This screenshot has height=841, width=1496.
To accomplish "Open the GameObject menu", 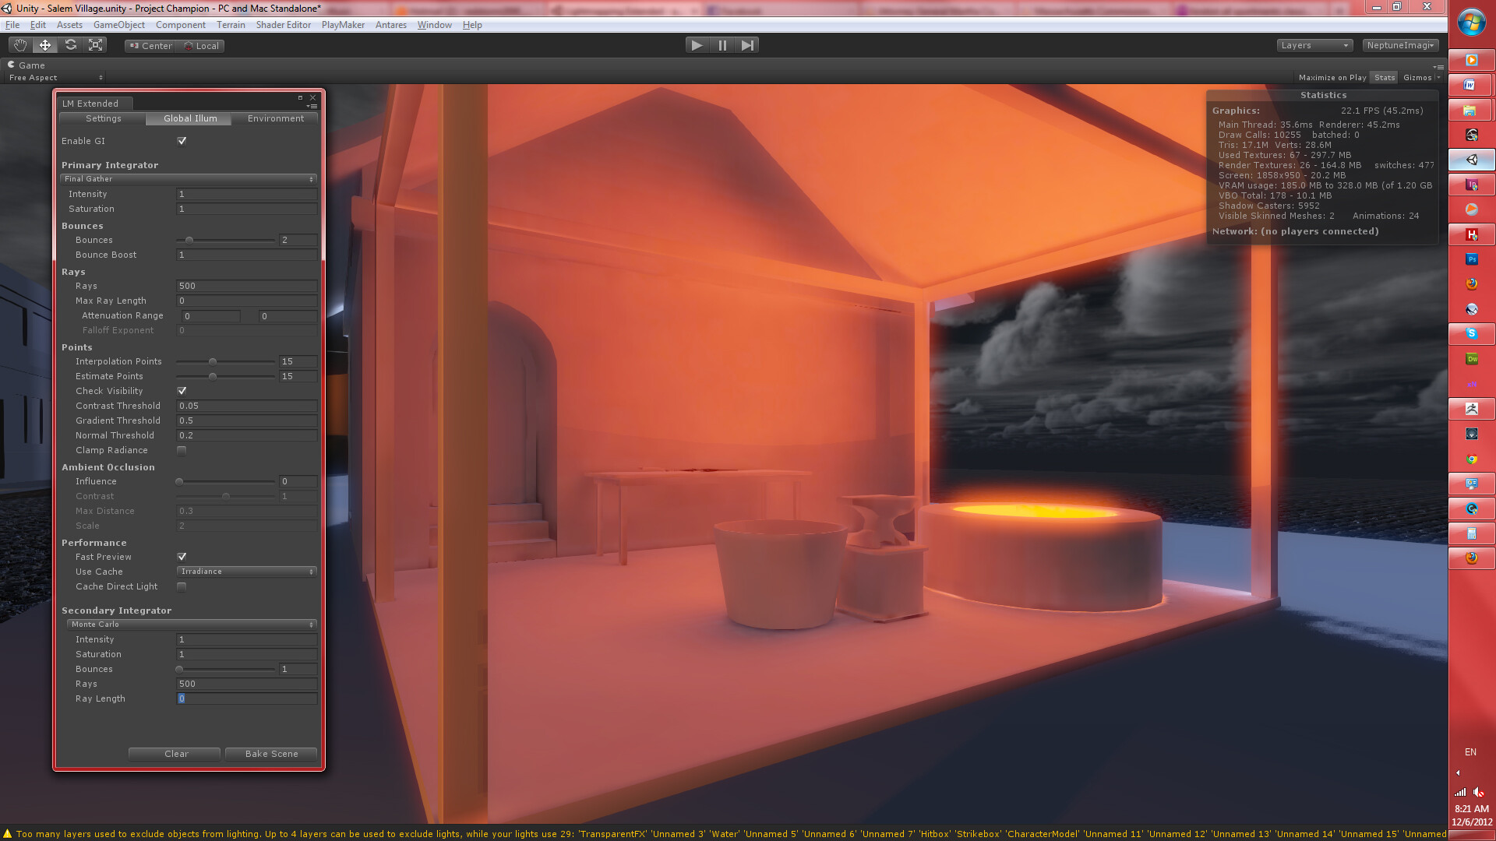I will coord(118,24).
